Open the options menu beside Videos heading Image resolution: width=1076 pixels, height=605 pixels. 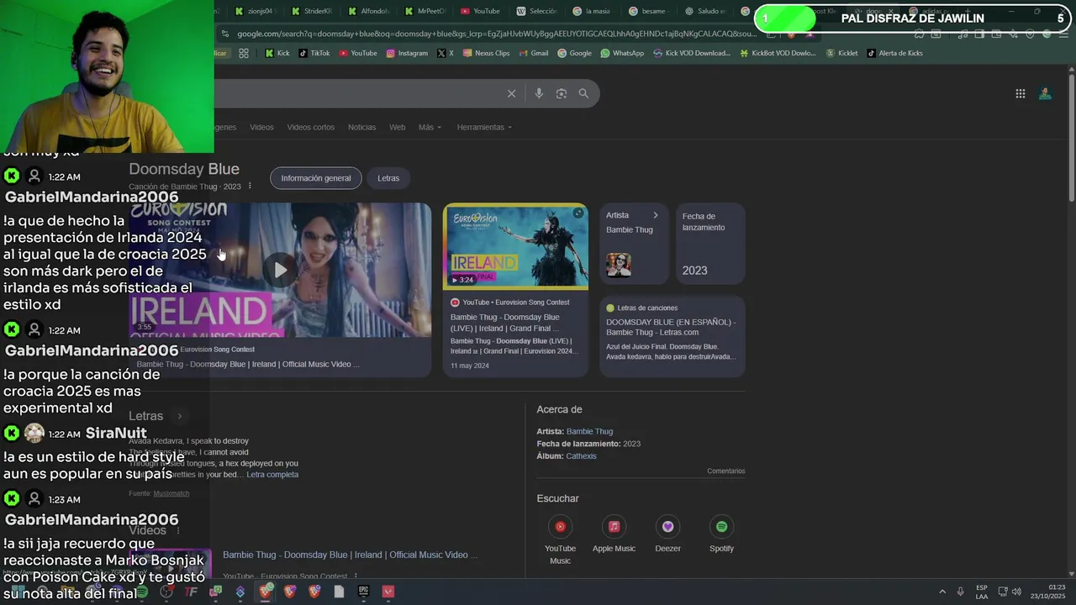(177, 531)
